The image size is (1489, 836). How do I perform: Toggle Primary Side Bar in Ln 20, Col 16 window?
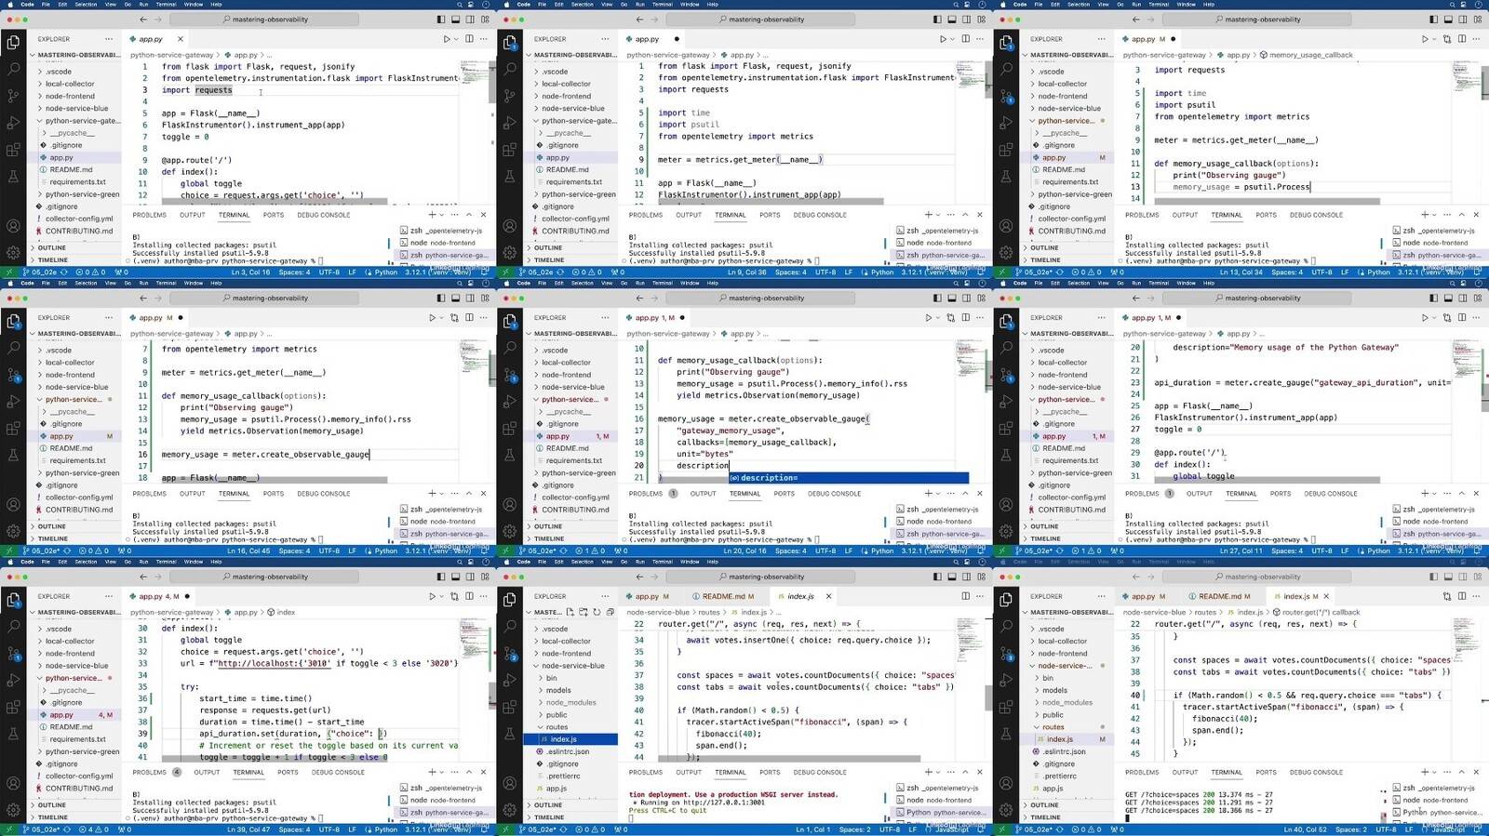(937, 299)
